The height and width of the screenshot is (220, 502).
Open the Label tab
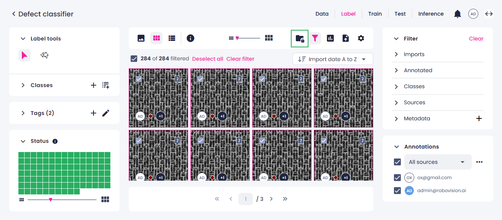(348, 14)
